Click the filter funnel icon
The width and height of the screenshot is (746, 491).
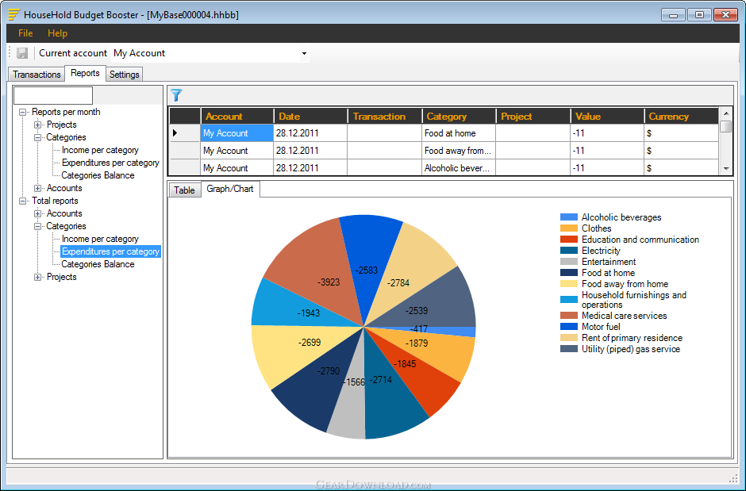coord(176,95)
